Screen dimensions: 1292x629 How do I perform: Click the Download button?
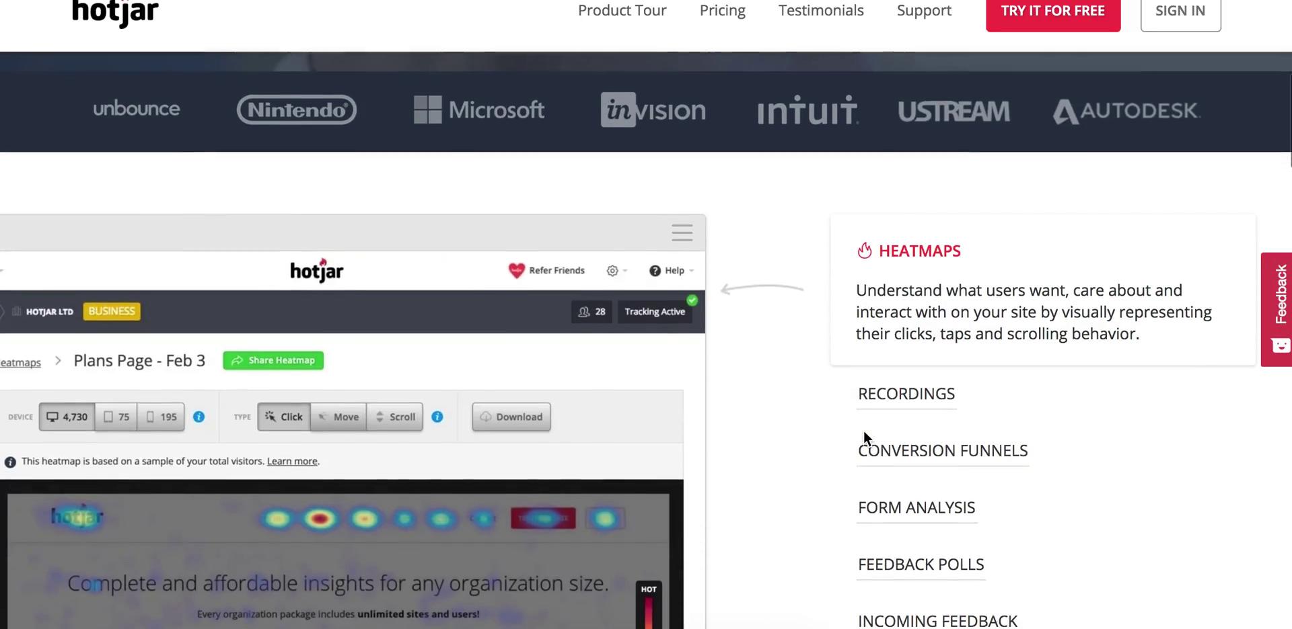click(511, 417)
